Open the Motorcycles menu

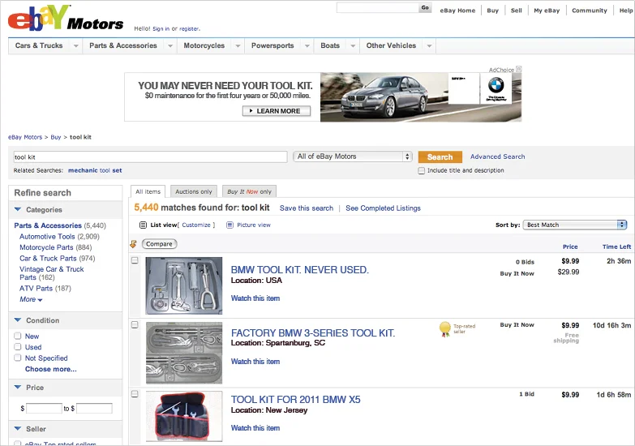204,45
